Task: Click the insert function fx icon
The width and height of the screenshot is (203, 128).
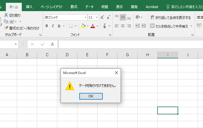Action: click(x=52, y=44)
